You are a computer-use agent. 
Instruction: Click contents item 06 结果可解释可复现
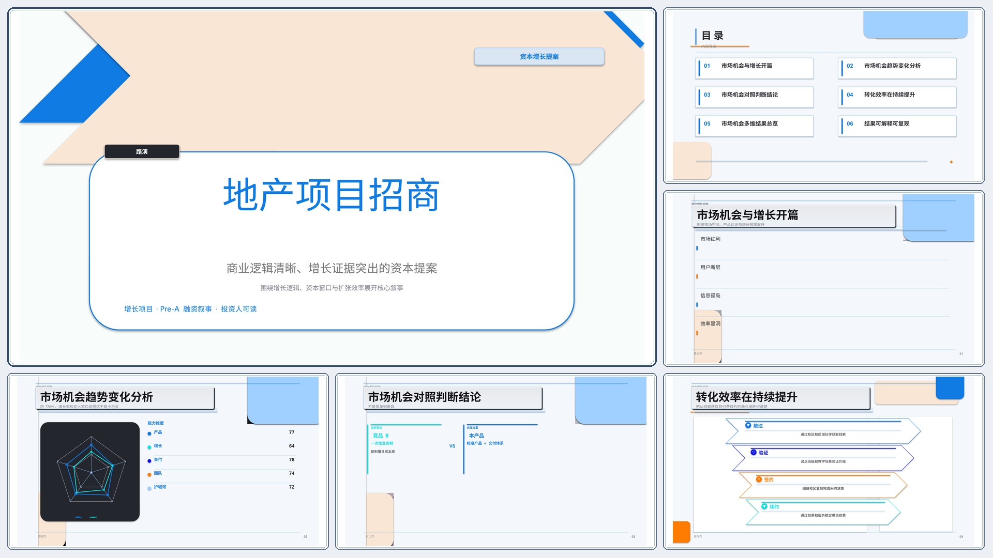click(897, 126)
